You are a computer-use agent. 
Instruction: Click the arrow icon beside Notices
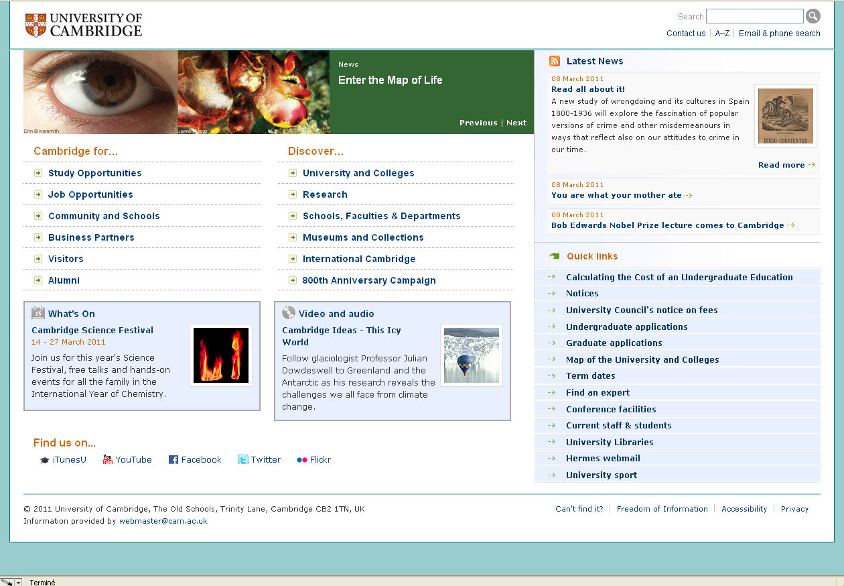click(x=552, y=294)
